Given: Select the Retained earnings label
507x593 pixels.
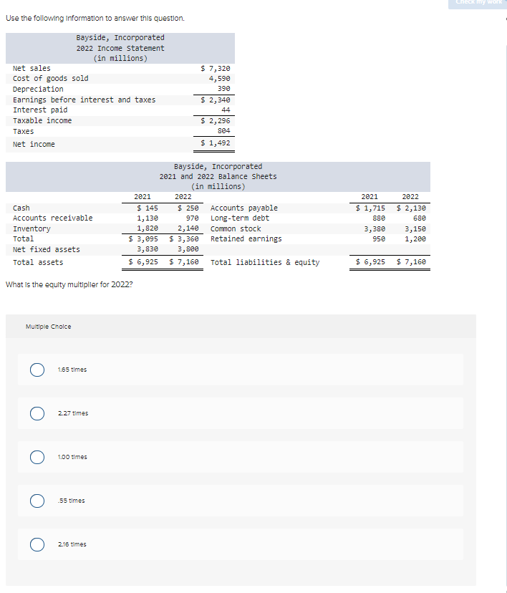Looking at the screenshot, I should (246, 239).
